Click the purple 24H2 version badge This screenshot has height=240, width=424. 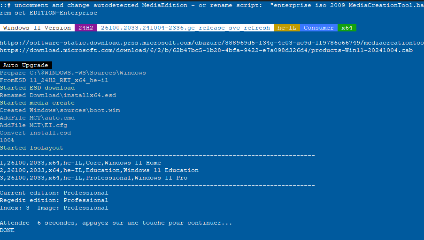pyautogui.click(x=85, y=28)
